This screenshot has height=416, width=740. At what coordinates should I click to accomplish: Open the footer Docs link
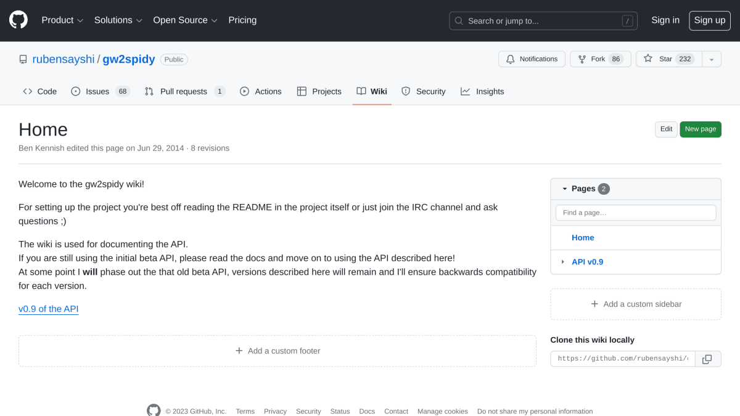[x=367, y=411]
